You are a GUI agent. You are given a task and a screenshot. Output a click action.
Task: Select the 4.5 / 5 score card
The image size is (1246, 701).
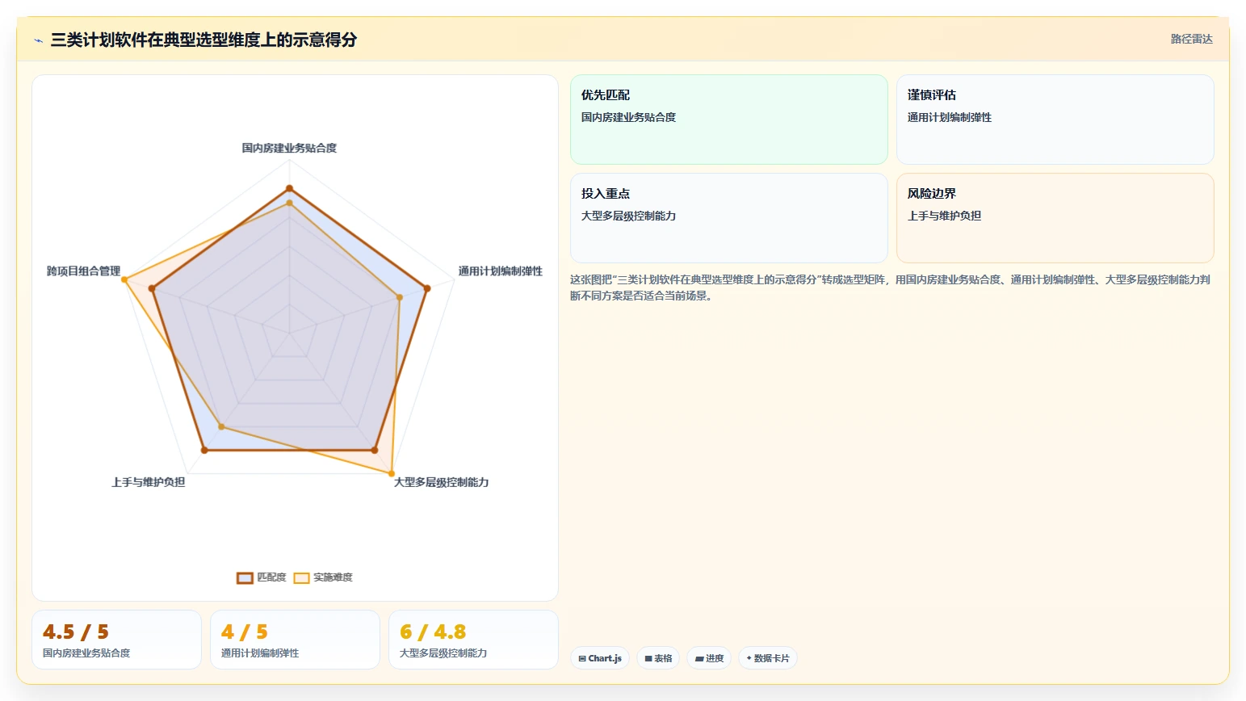pos(116,640)
